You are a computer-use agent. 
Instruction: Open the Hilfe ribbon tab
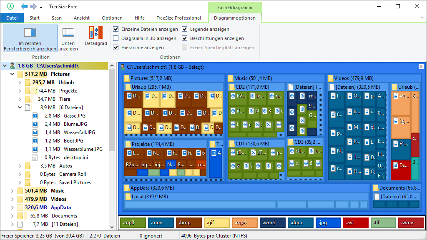coord(140,18)
